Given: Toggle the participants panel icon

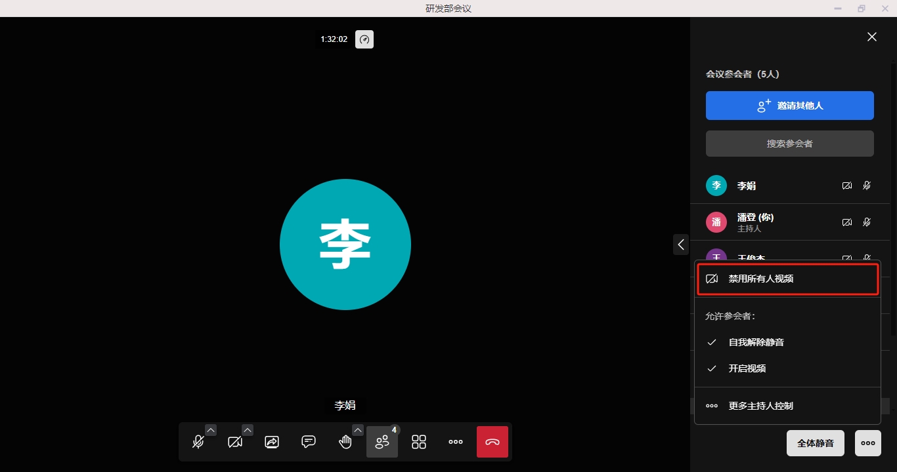Looking at the screenshot, I should pyautogui.click(x=382, y=442).
